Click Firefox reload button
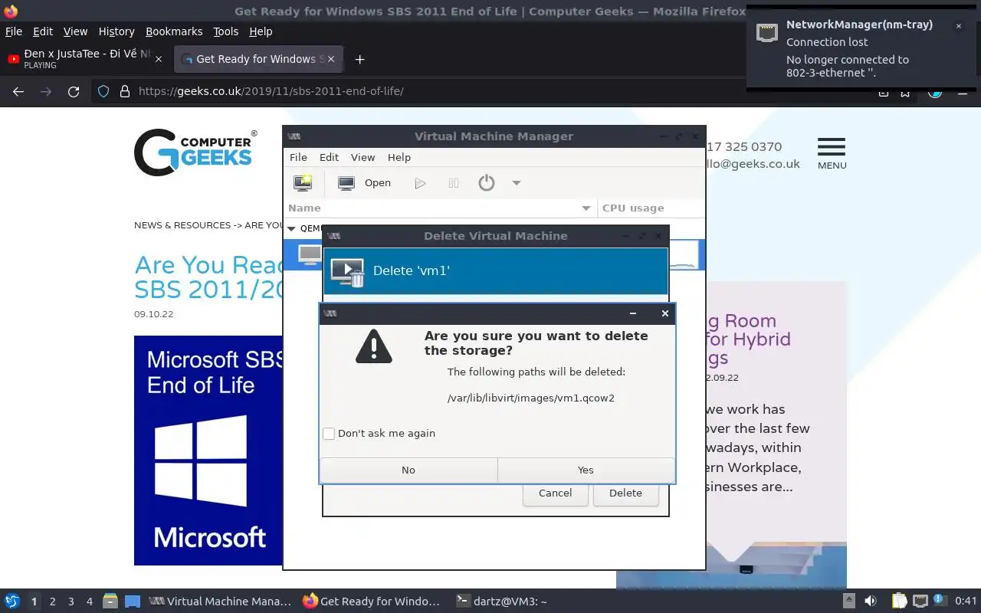The image size is (981, 613). (x=74, y=91)
